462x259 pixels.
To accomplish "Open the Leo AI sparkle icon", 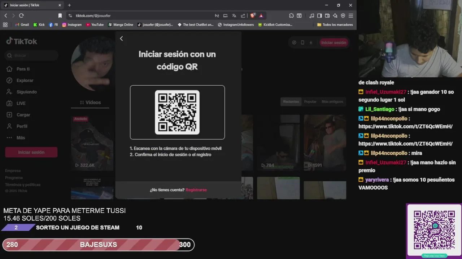I will (335, 15).
